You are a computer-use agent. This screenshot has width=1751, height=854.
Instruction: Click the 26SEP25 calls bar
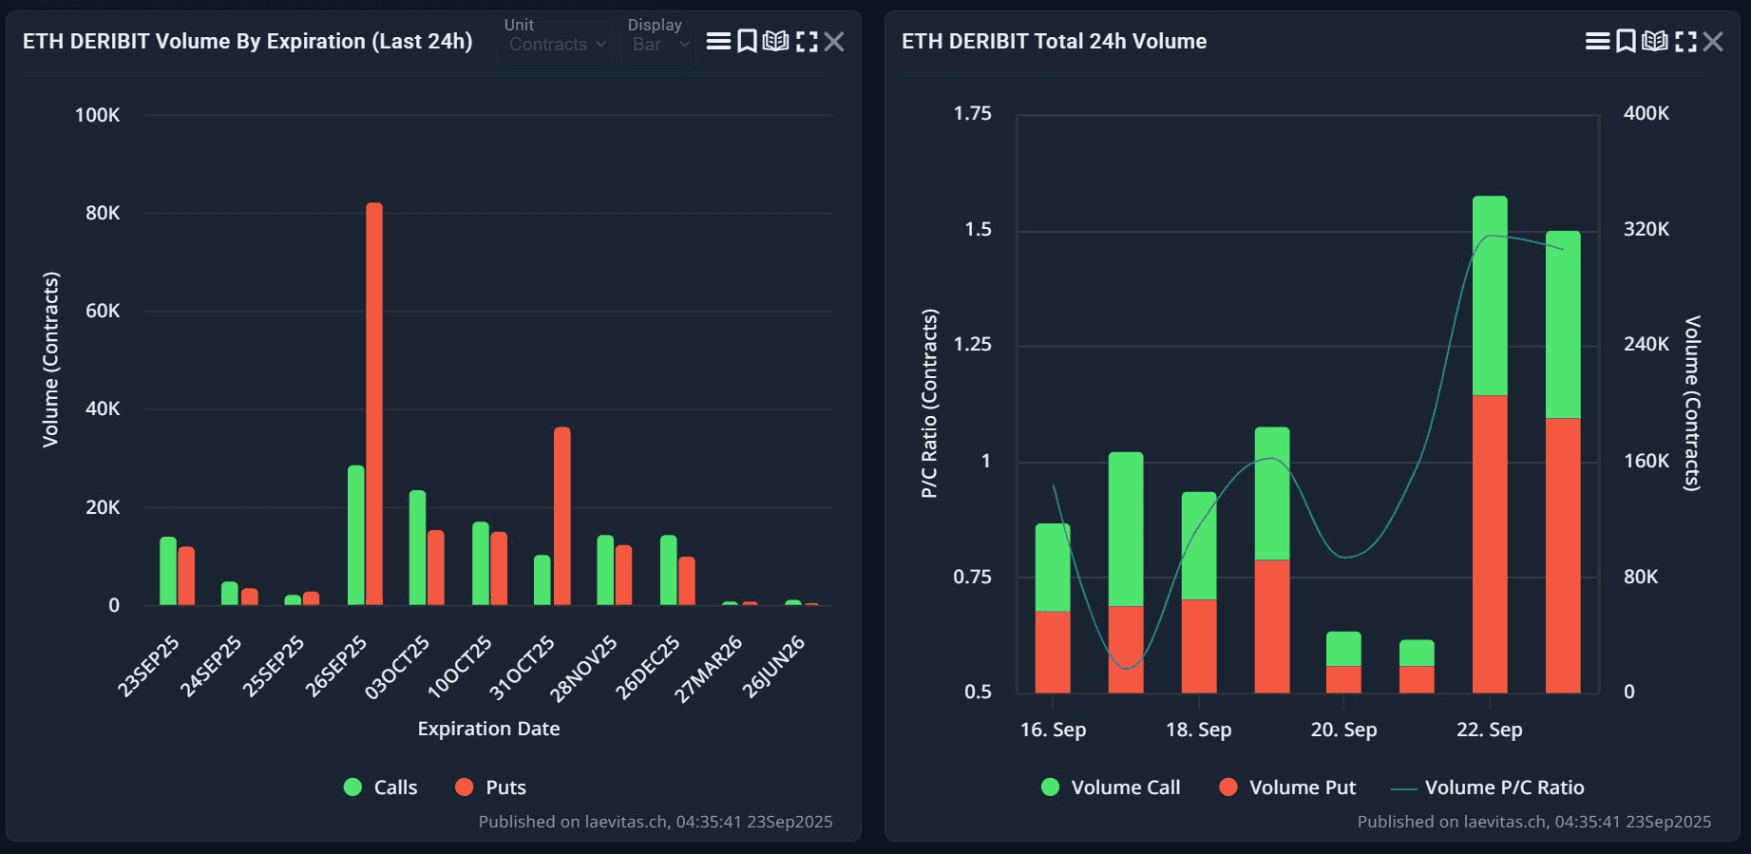(x=356, y=535)
